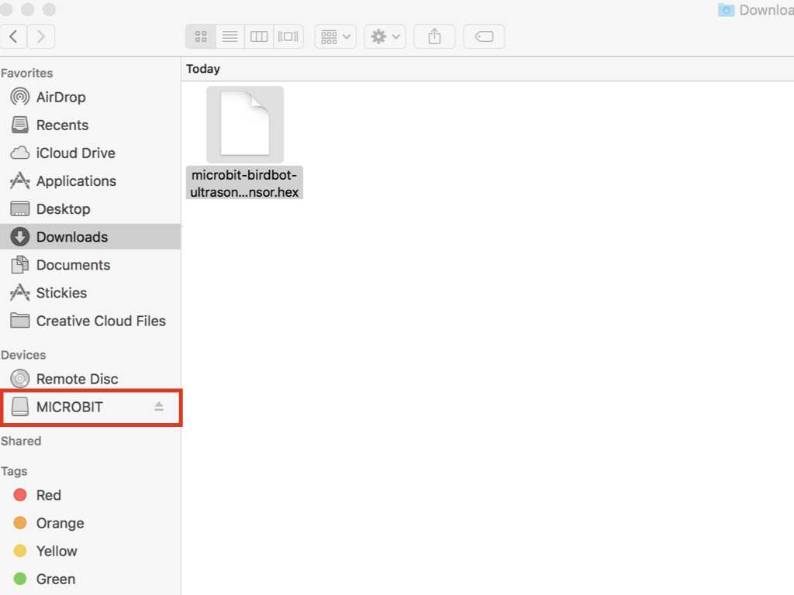Open Desktop folder in the sidebar
The width and height of the screenshot is (794, 595).
click(x=90, y=209)
